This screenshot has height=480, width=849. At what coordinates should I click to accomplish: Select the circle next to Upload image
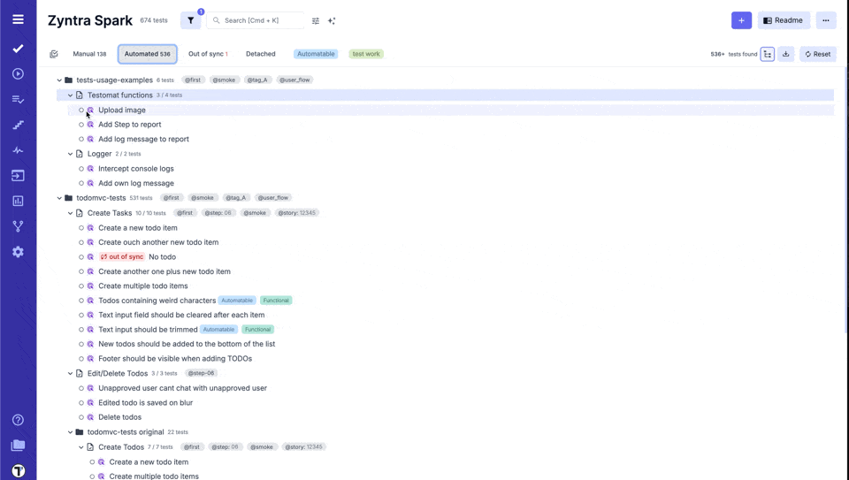point(81,110)
